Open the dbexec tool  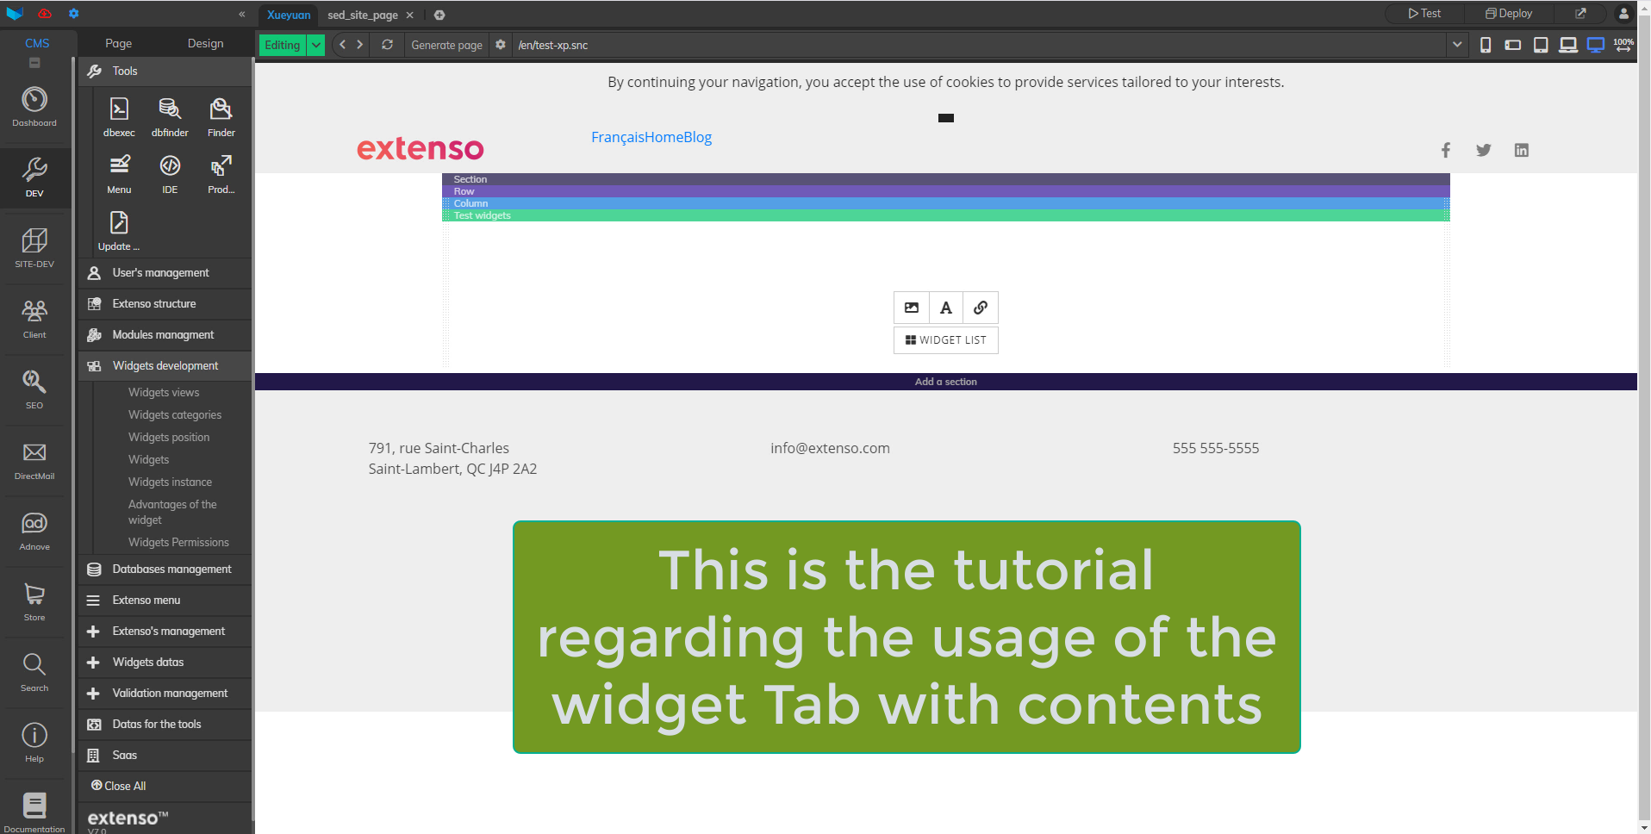pos(119,117)
